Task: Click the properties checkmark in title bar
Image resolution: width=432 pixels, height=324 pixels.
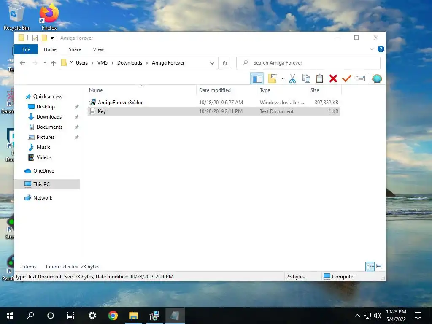Action: [x=35, y=38]
